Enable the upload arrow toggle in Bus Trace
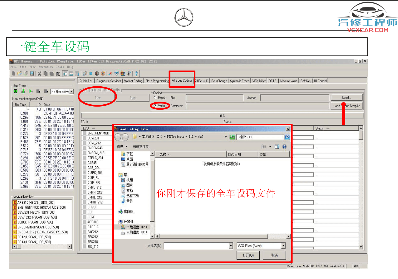Viewport: 398px width, 279px height. [23, 91]
